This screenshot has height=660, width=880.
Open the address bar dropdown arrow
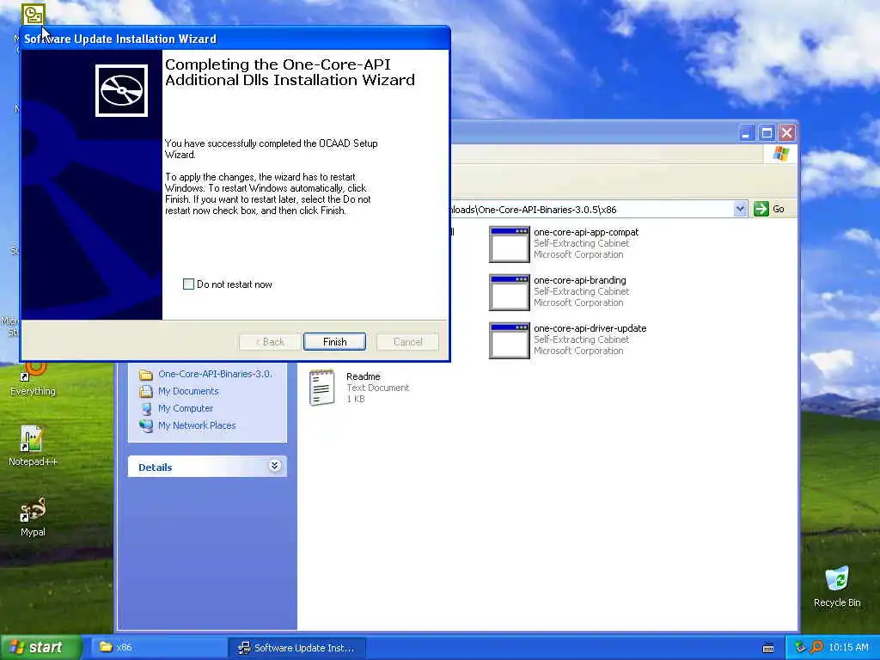(x=740, y=209)
